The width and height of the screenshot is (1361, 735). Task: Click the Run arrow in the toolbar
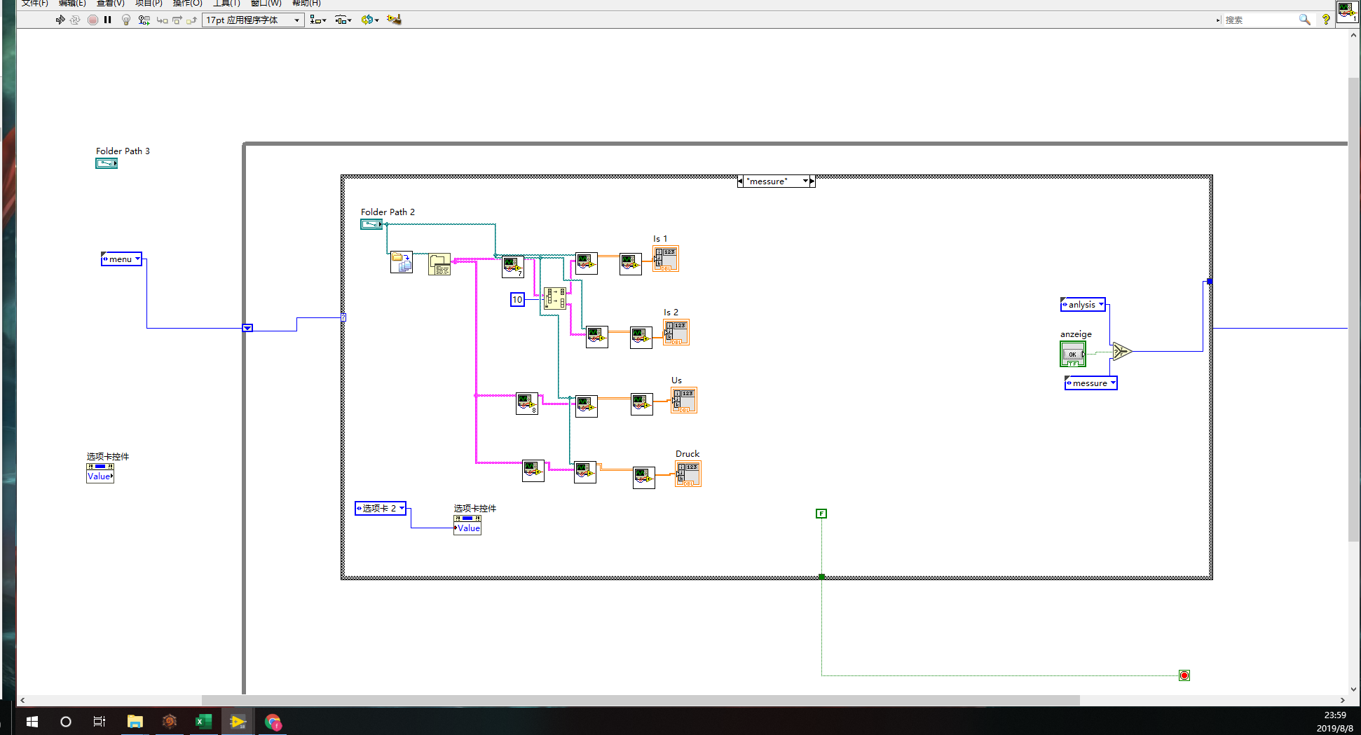(x=60, y=20)
